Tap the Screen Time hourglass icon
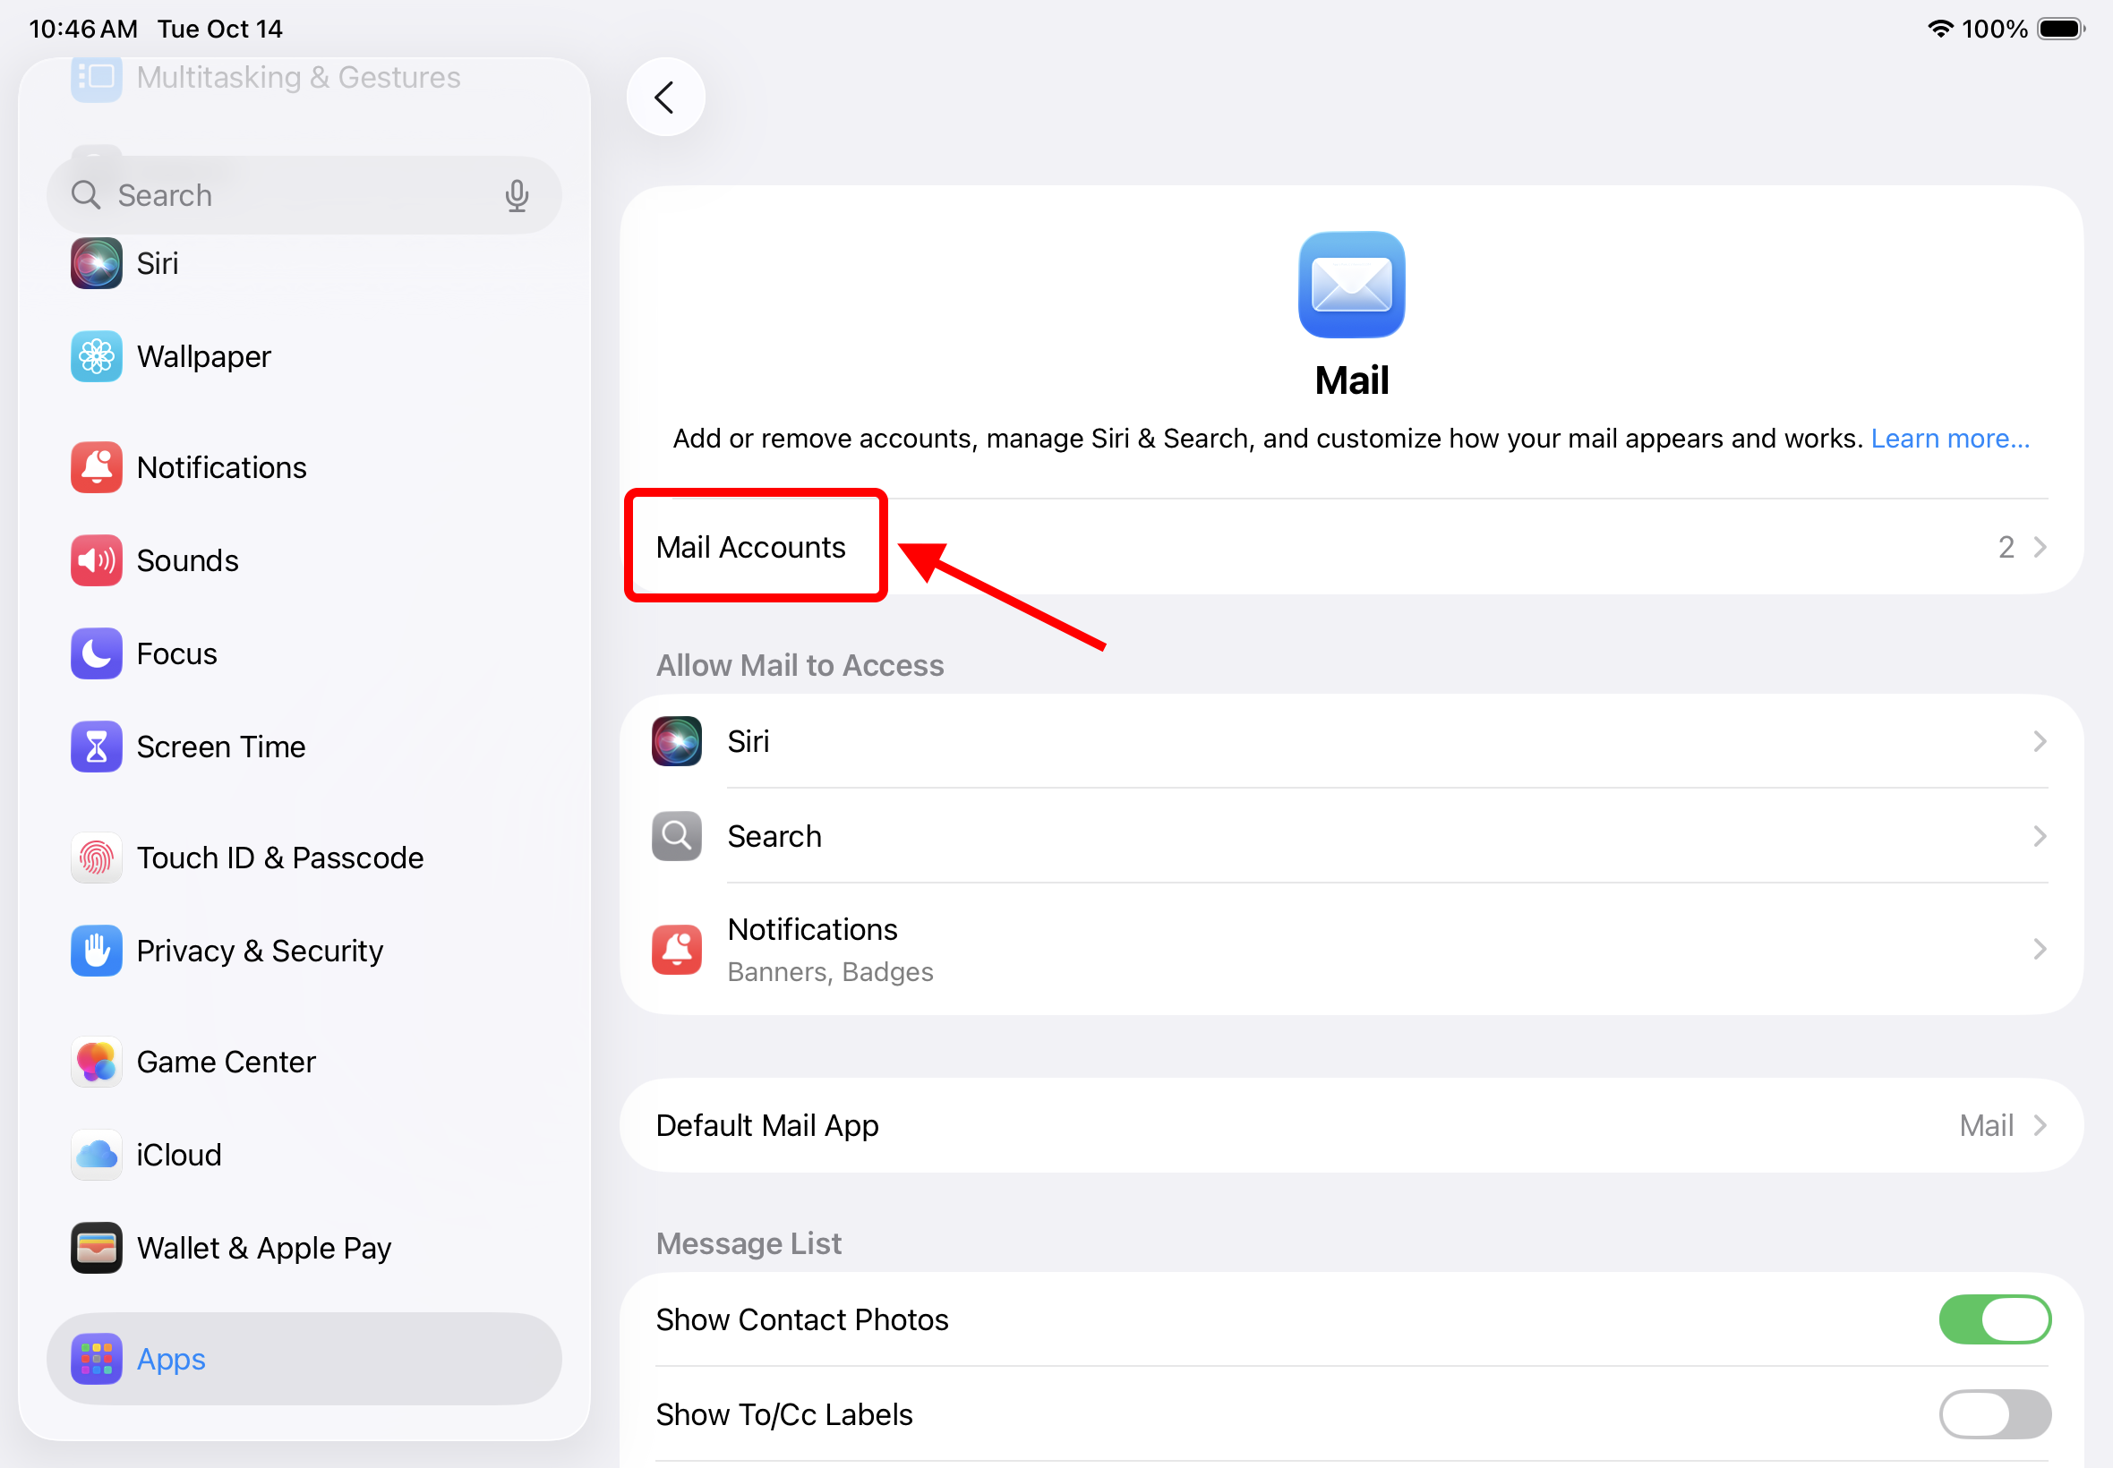 [x=97, y=746]
